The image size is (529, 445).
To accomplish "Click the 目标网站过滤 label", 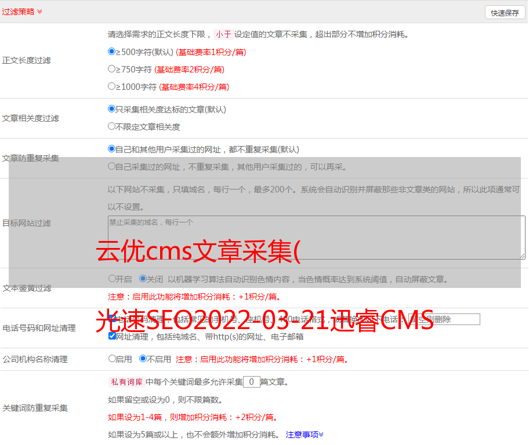I will pos(26,223).
